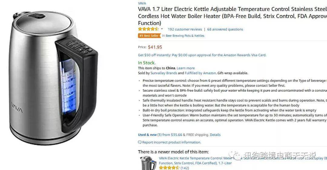Click the newer model star rating
The width and height of the screenshot is (327, 170).
[x=169, y=168]
